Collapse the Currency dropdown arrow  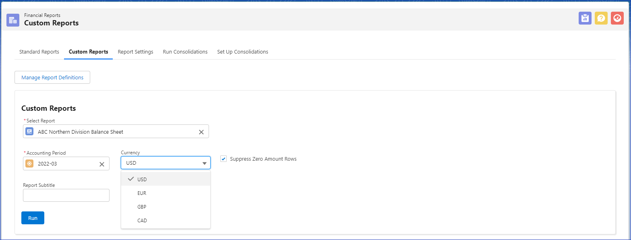tap(204, 163)
